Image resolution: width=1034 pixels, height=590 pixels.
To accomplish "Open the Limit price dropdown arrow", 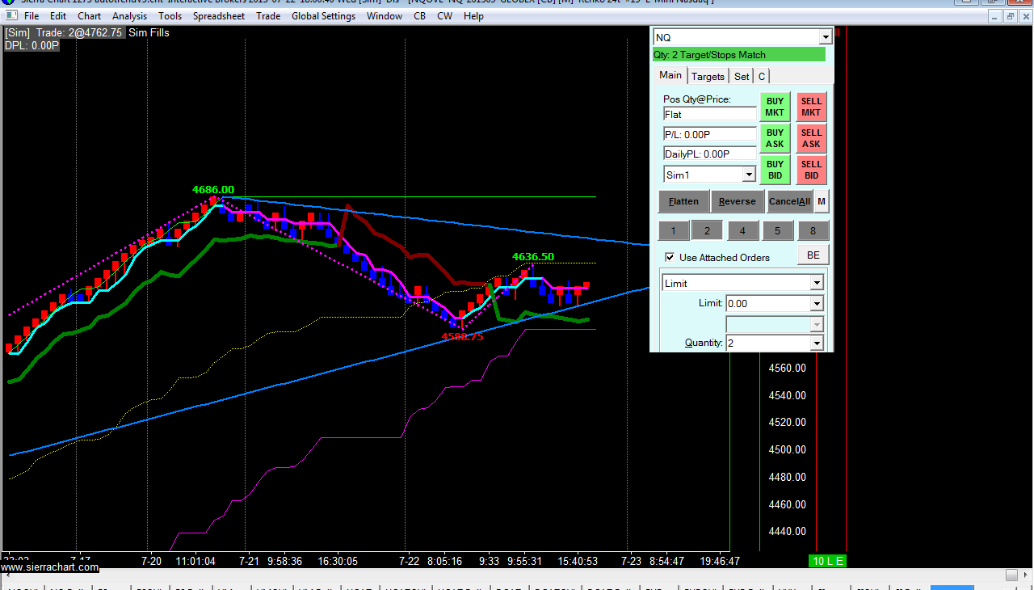I will [817, 304].
